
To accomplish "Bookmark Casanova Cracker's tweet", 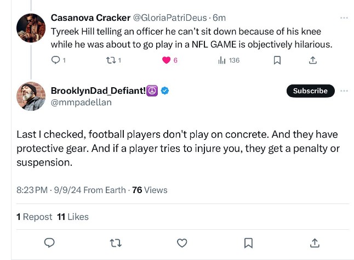I will pyautogui.click(x=277, y=60).
